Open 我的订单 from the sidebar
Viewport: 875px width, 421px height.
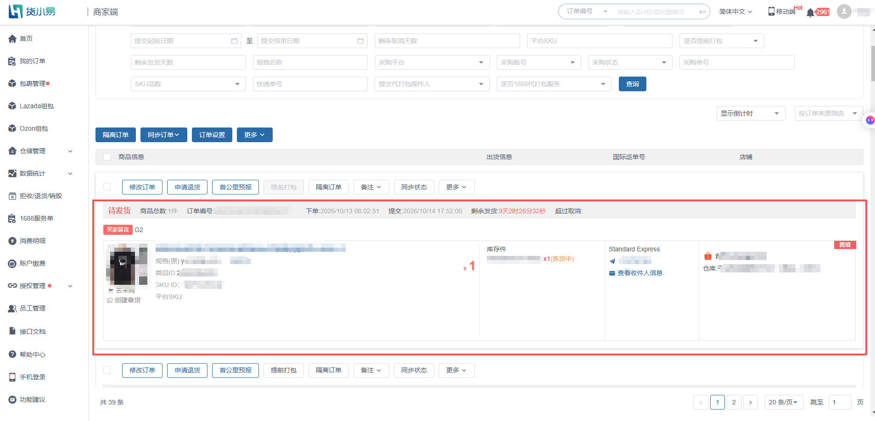pyautogui.click(x=32, y=61)
